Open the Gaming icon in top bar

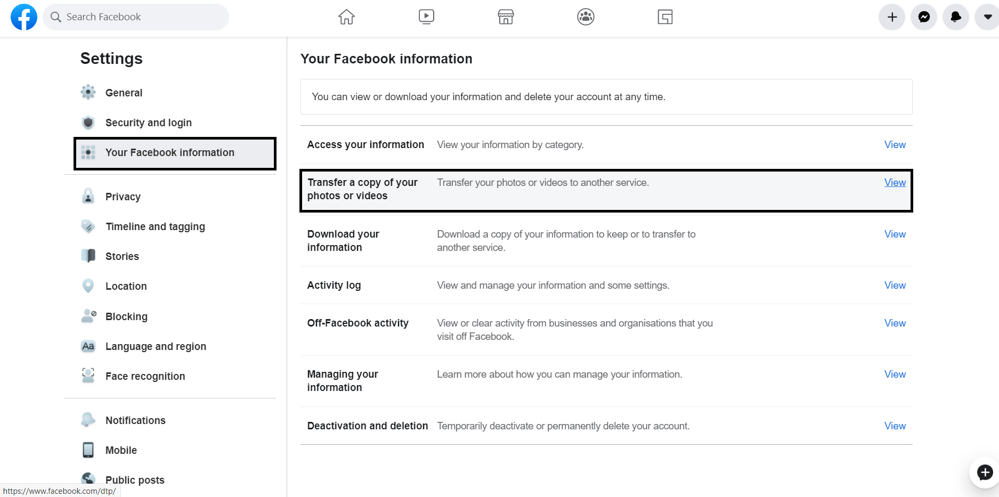pos(665,17)
